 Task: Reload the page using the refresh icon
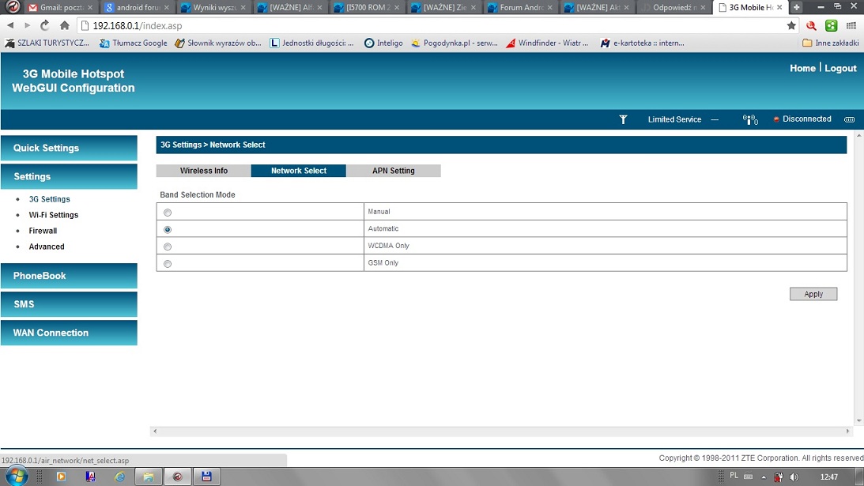pyautogui.click(x=46, y=25)
